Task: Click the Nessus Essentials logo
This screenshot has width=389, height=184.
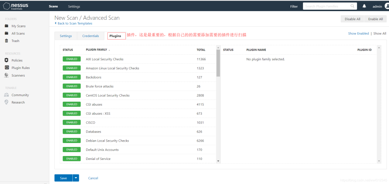Action: (15, 6)
